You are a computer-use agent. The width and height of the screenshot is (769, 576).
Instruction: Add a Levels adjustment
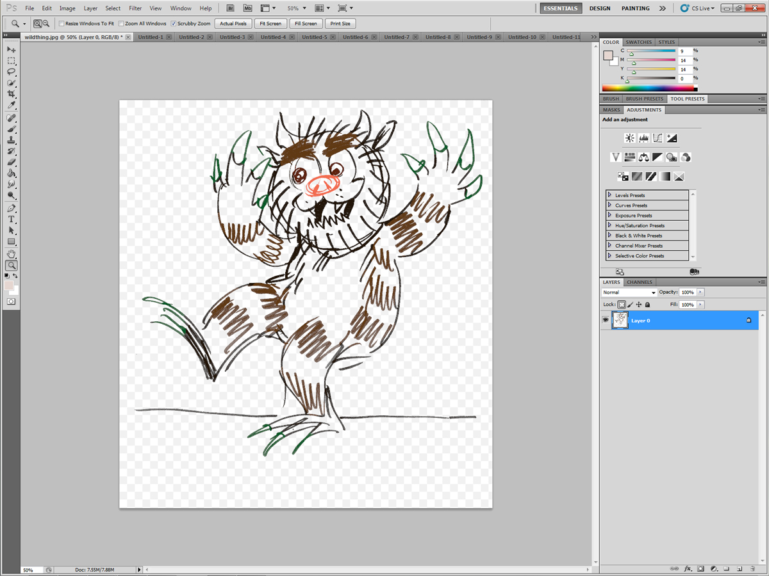644,138
